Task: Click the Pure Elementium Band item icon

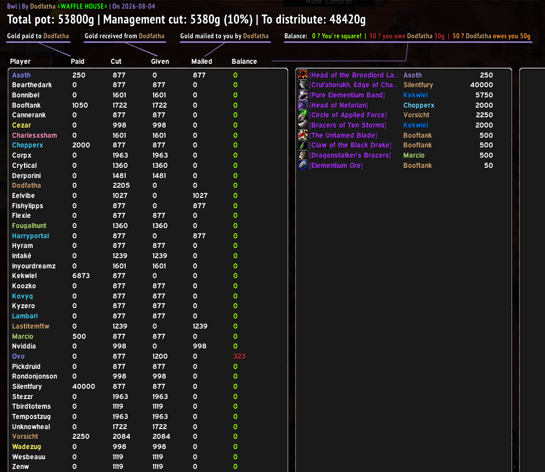Action: (x=303, y=95)
